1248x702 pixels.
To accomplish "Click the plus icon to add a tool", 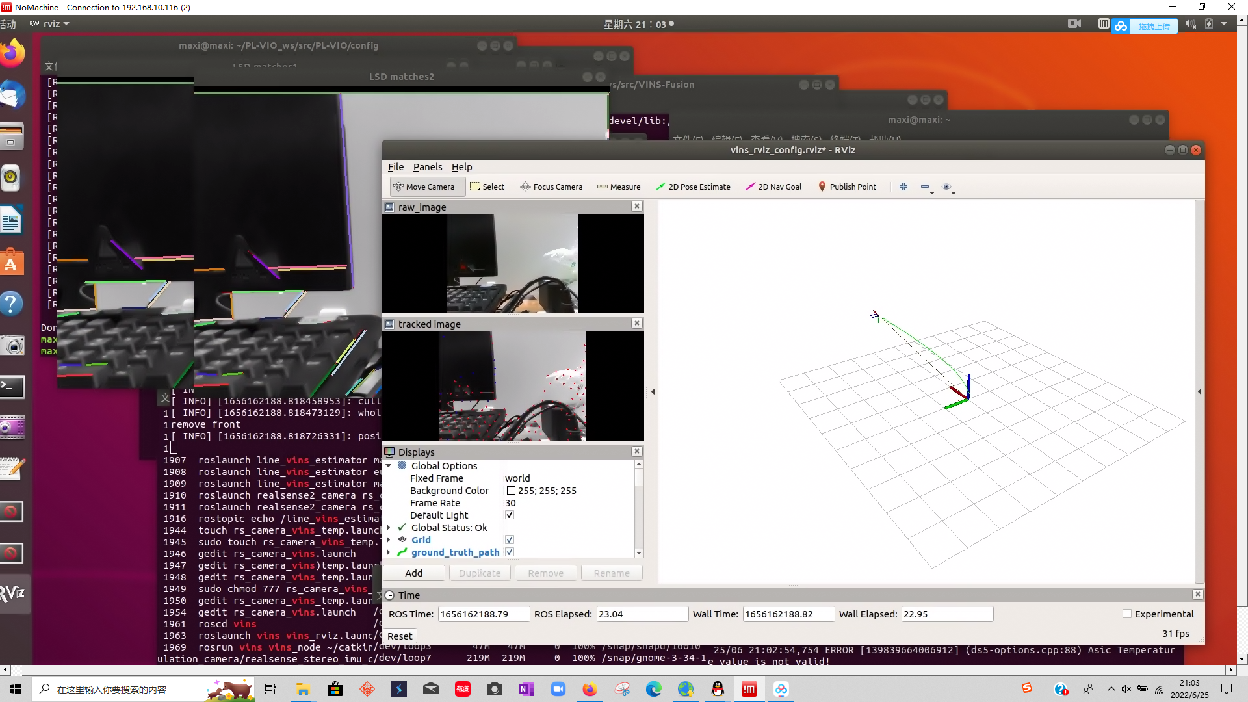I will [903, 187].
